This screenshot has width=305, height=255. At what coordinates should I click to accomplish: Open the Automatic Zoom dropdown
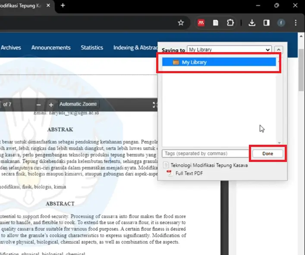[x=79, y=104]
